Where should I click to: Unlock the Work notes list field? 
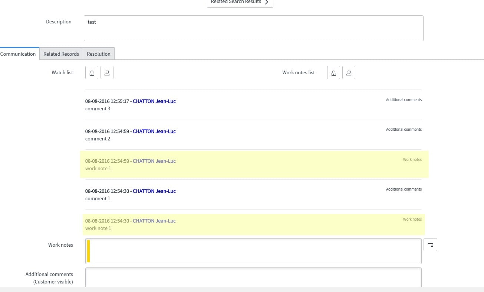click(x=333, y=73)
